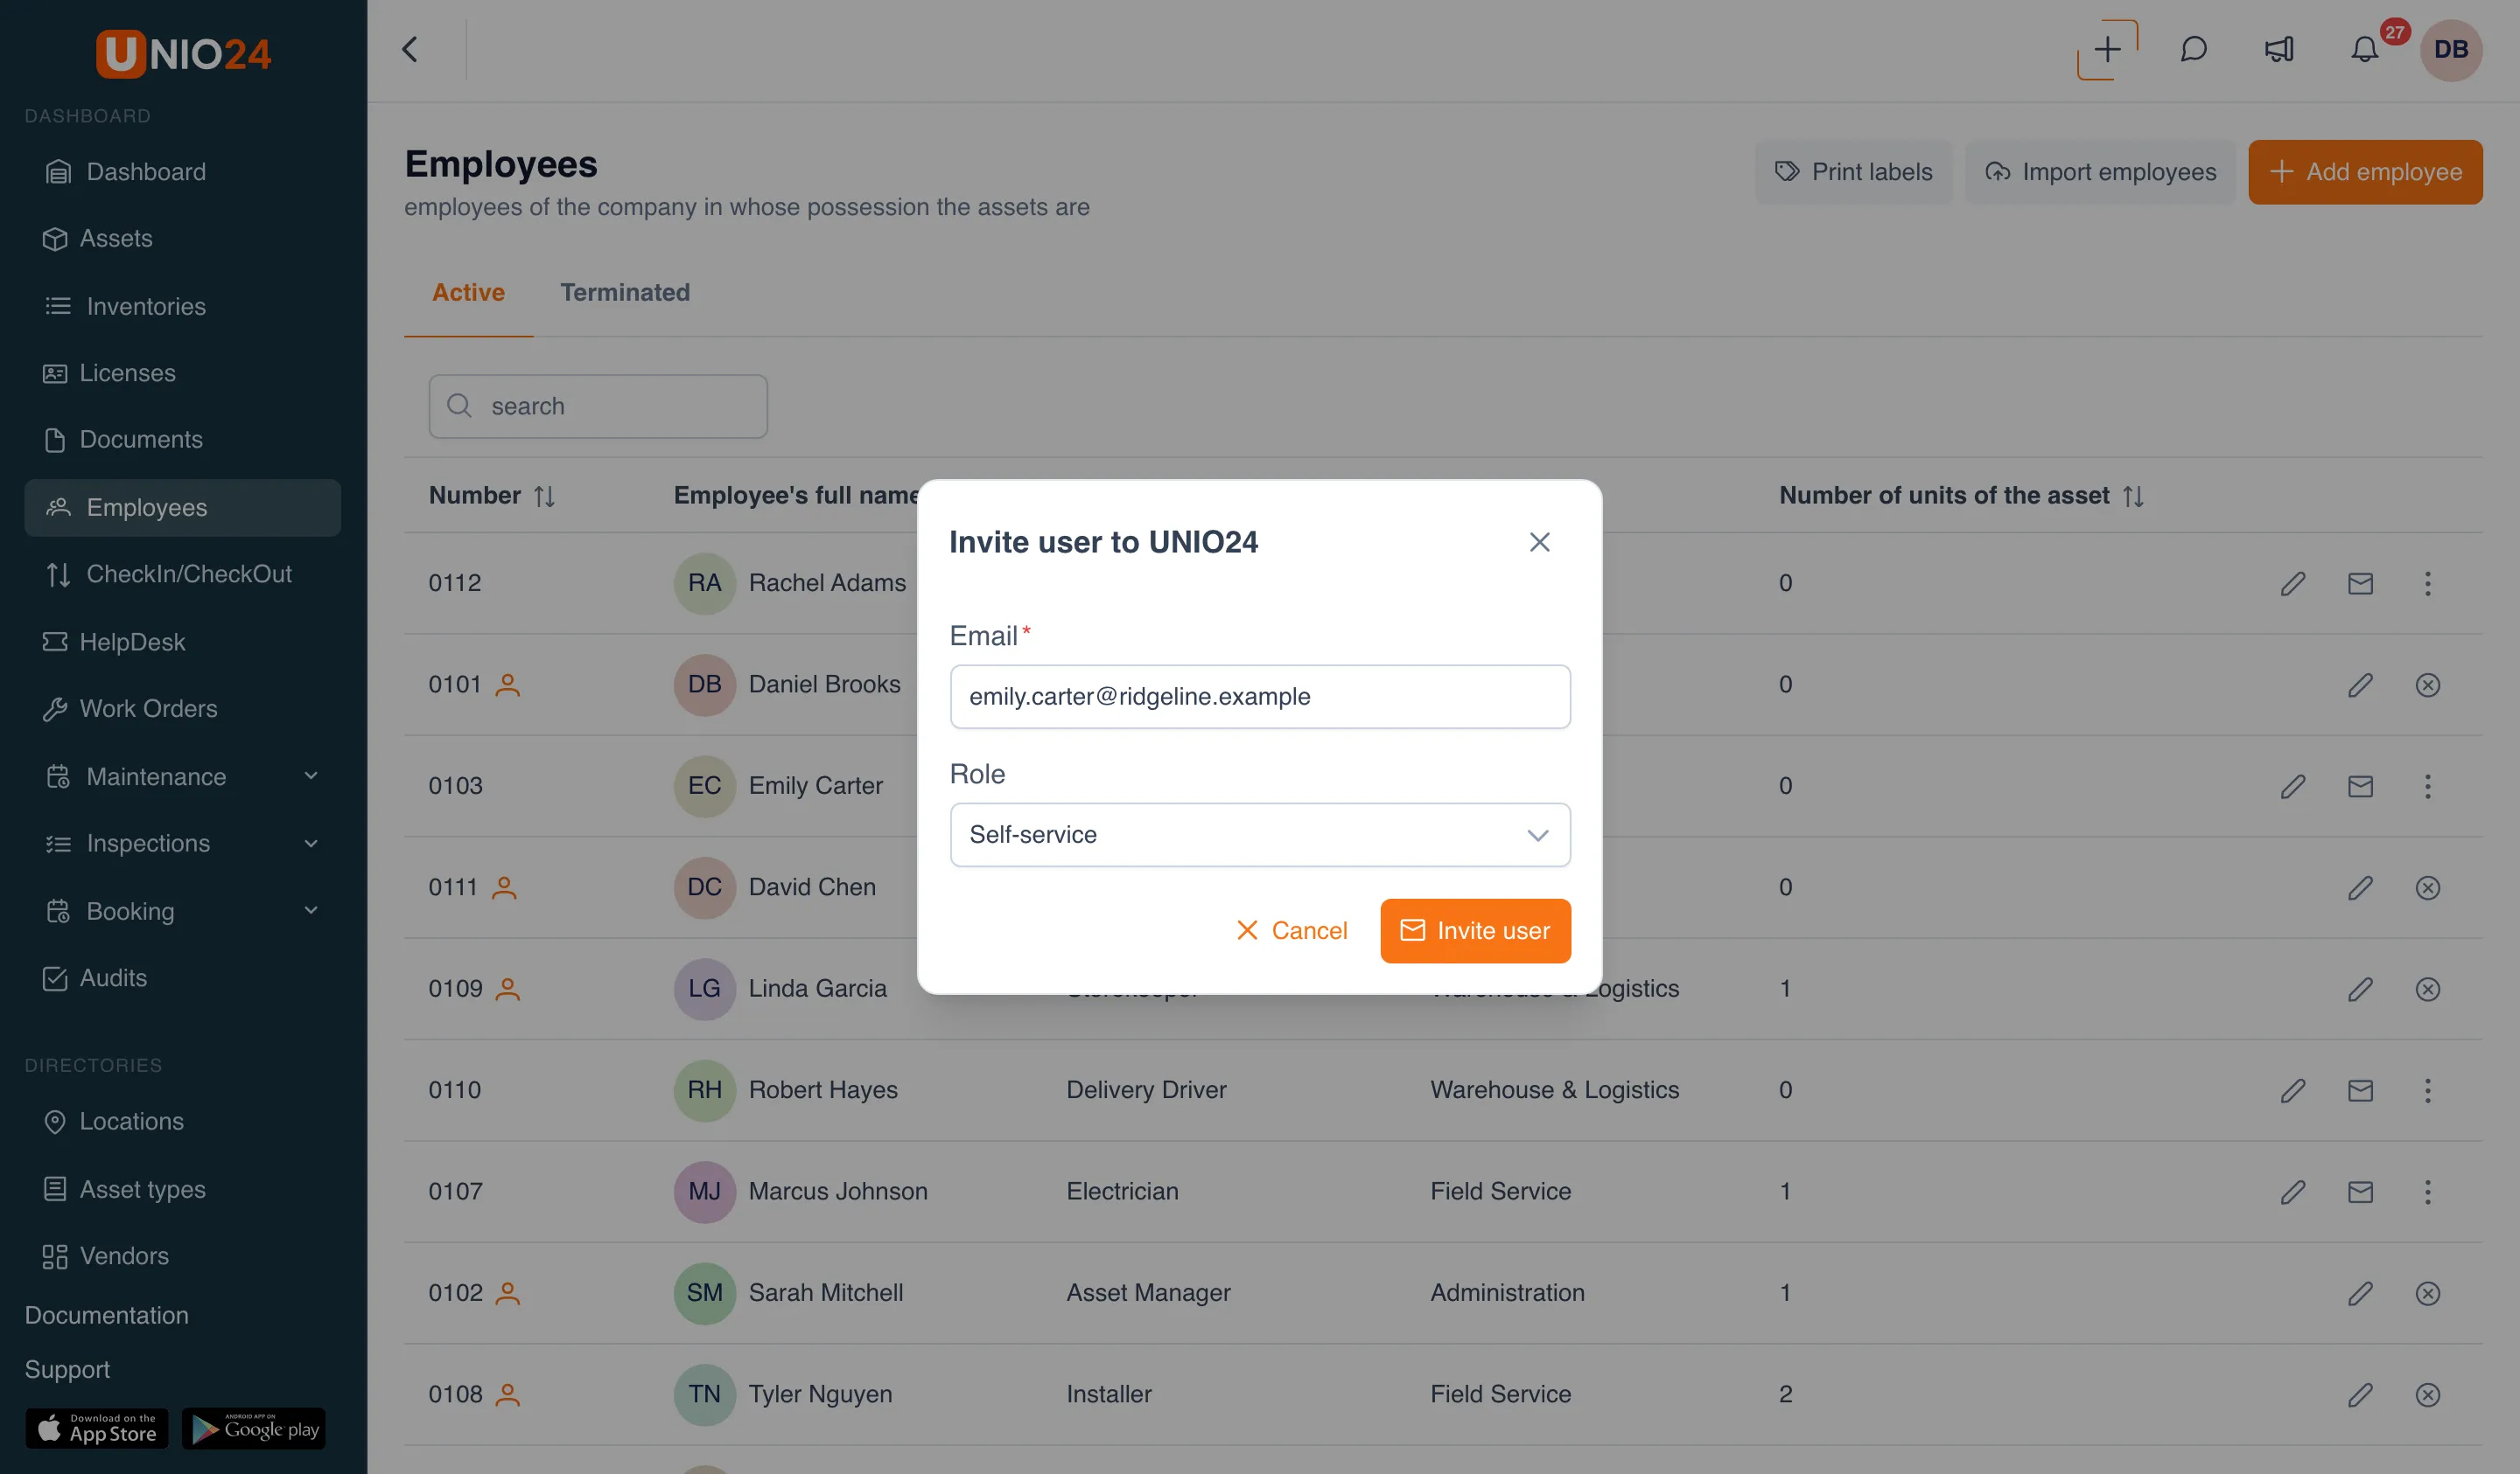Open Locations directory in sidebar
This screenshot has height=1474, width=2520.
click(x=183, y=1122)
